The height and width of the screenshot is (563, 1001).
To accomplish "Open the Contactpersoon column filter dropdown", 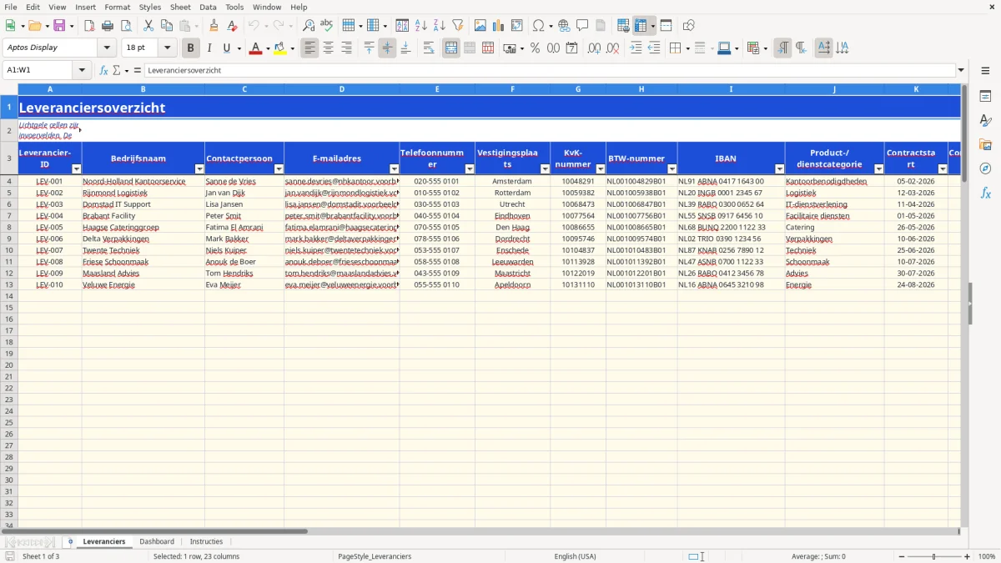I will tap(279, 168).
